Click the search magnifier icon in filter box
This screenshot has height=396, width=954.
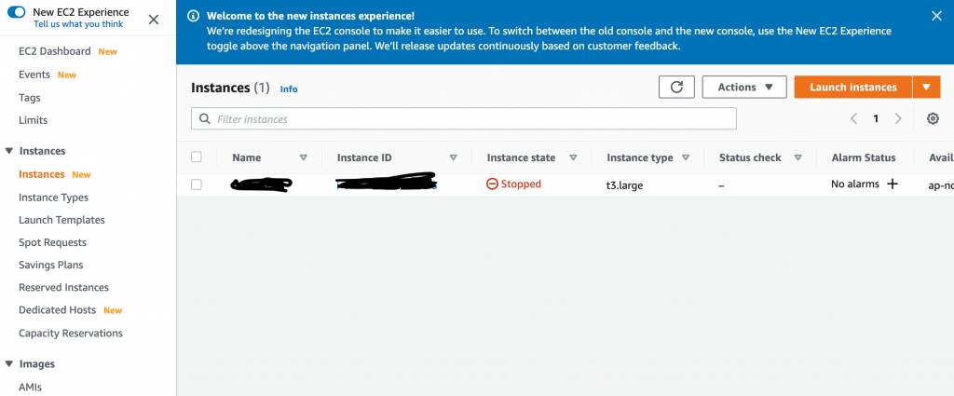pyautogui.click(x=205, y=119)
